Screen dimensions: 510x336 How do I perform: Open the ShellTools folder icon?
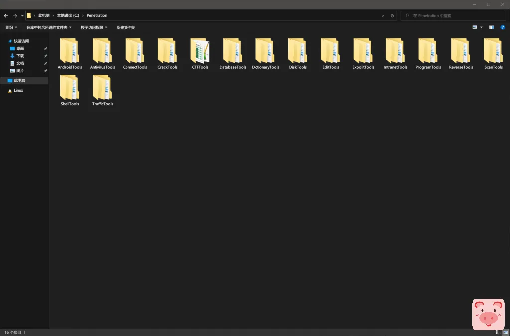tap(70, 87)
